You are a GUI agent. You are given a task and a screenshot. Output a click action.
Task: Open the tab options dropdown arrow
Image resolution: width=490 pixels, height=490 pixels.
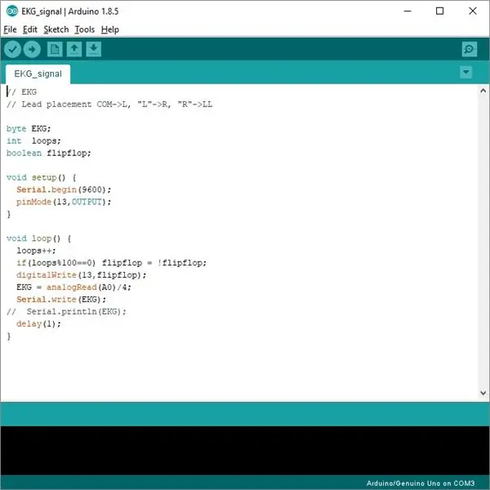pyautogui.click(x=466, y=72)
